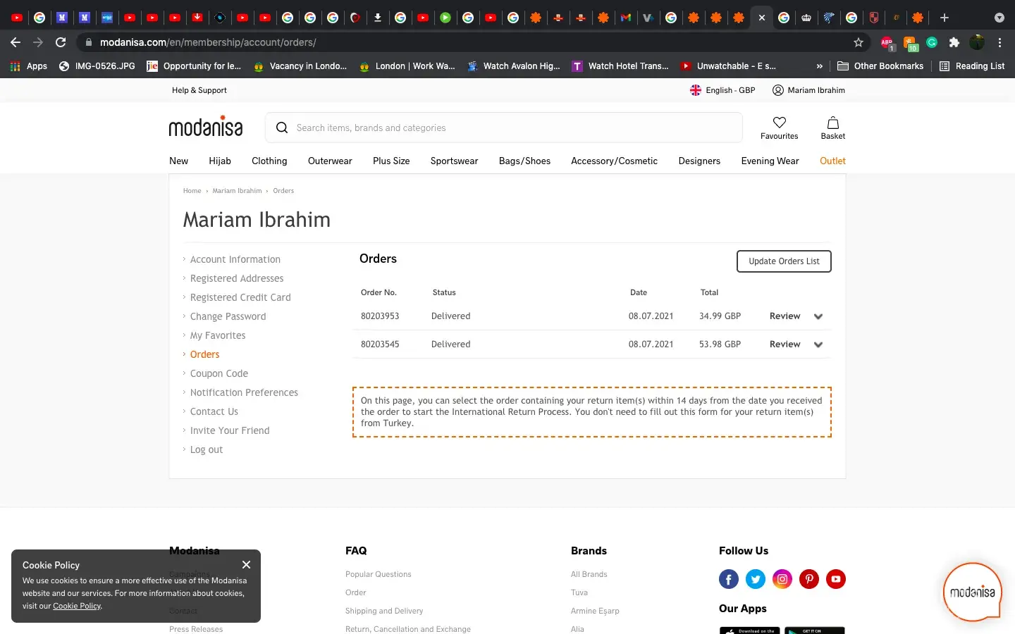Viewport: 1015px width, 634px height.
Task: Select the Hijab menu category
Action: pos(220,161)
